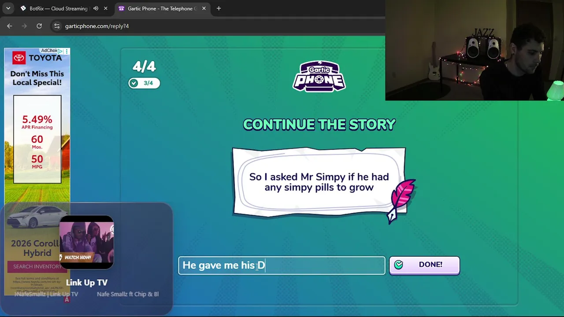Click the 4/4 round counter
This screenshot has height=317, width=564.
tap(144, 66)
